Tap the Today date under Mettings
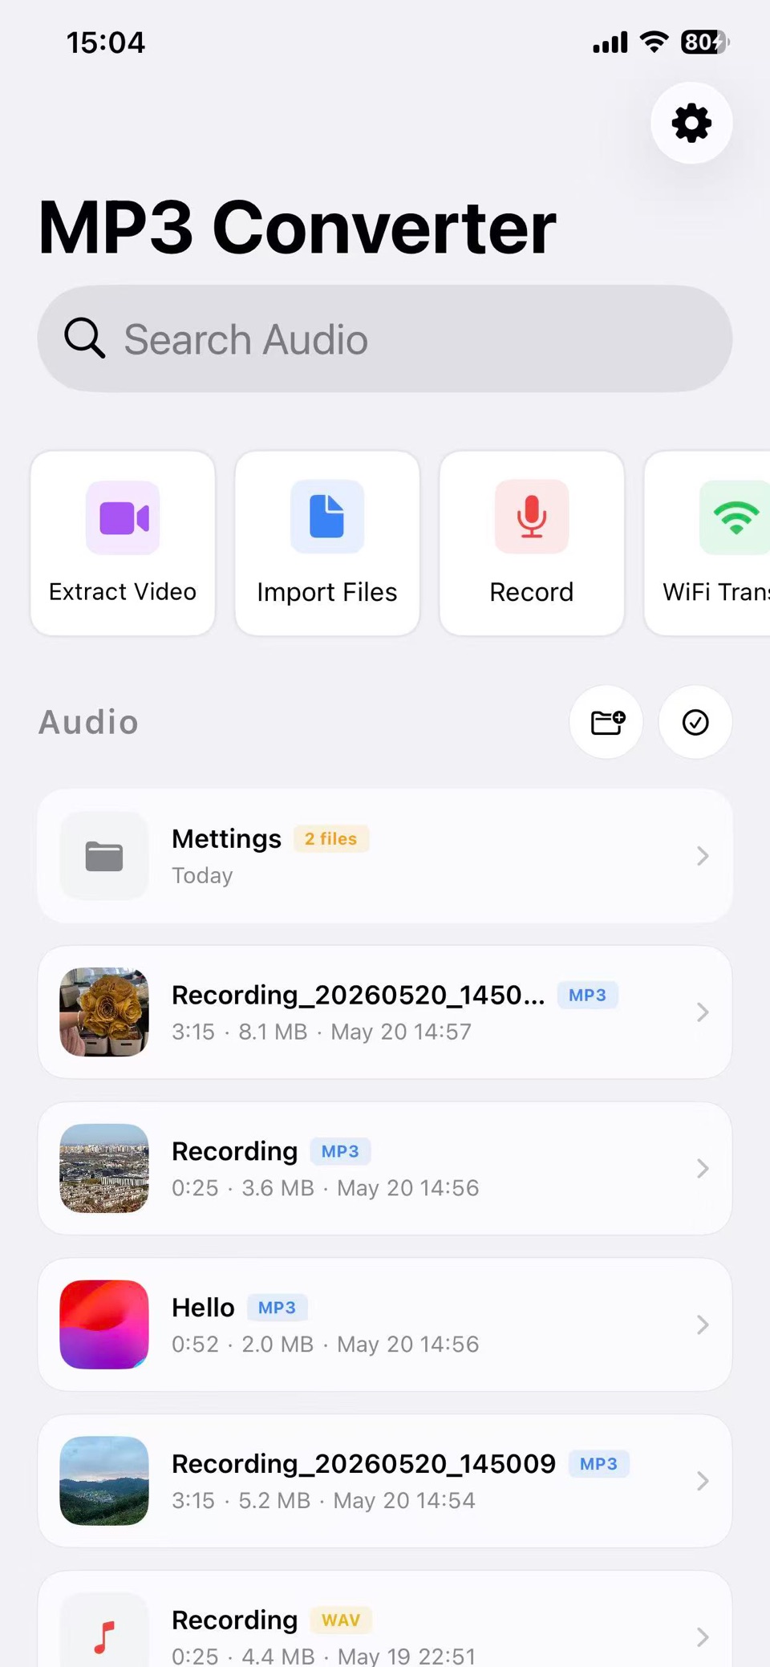The height and width of the screenshot is (1667, 770). (x=202, y=875)
